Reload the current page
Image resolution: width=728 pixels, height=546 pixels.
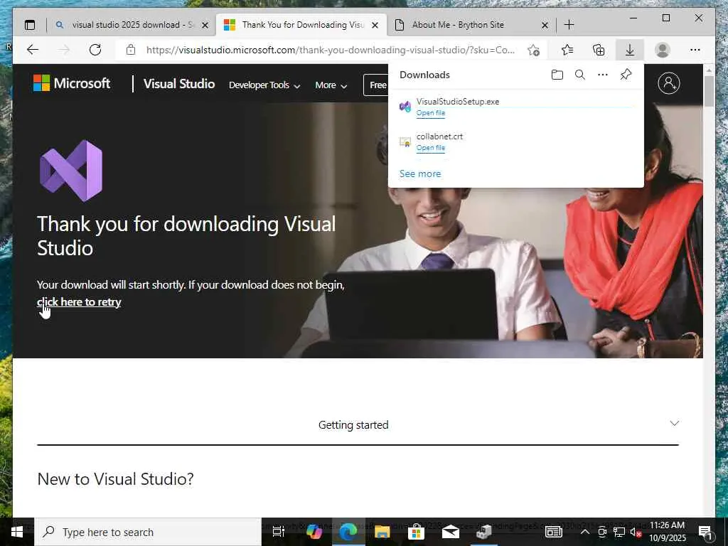95,50
